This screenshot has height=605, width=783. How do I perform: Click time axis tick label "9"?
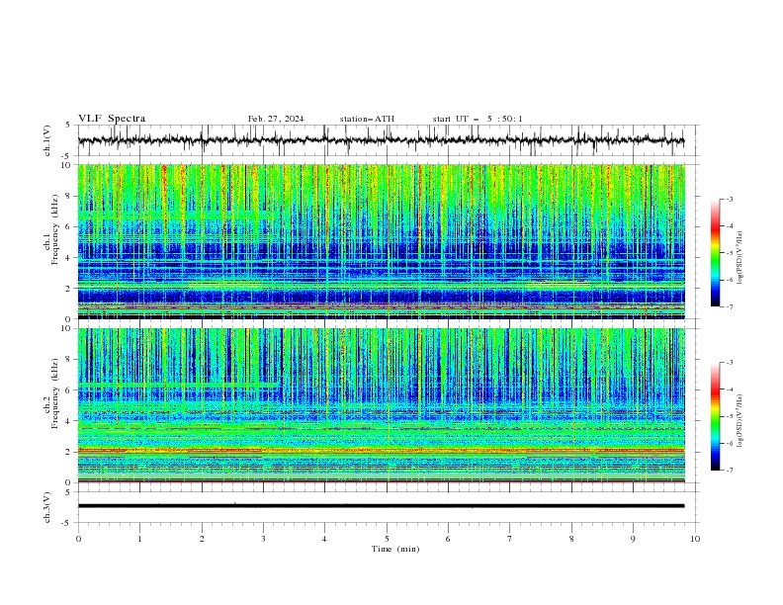pyautogui.click(x=633, y=539)
